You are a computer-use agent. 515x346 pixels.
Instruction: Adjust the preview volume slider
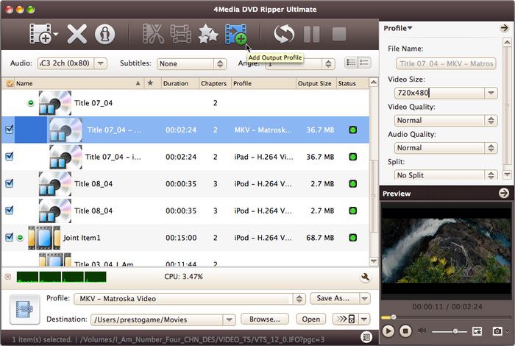click(449, 331)
